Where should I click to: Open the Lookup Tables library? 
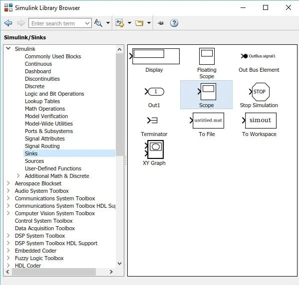[42, 101]
